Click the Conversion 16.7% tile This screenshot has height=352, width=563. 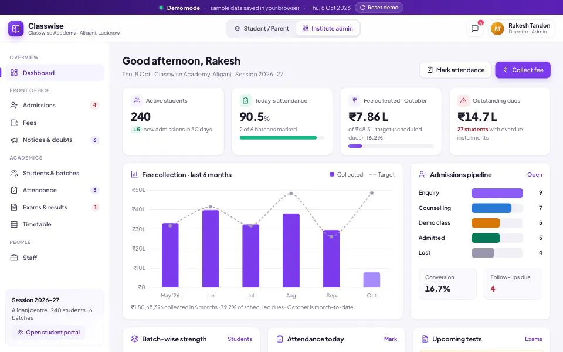[x=447, y=283]
